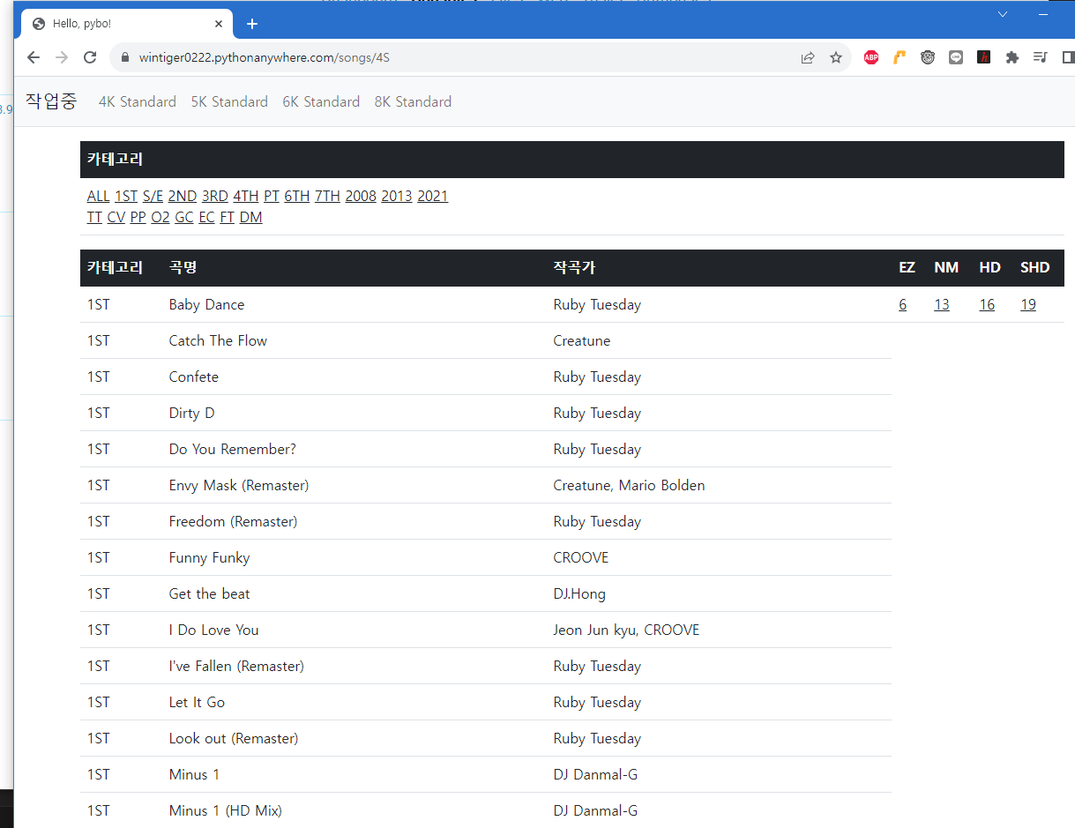Open the black-and-red square extension icon
The image size is (1075, 828).
(984, 57)
